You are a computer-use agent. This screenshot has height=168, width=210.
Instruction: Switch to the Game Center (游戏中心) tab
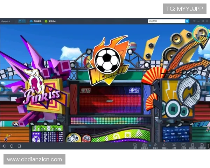click(50, 21)
